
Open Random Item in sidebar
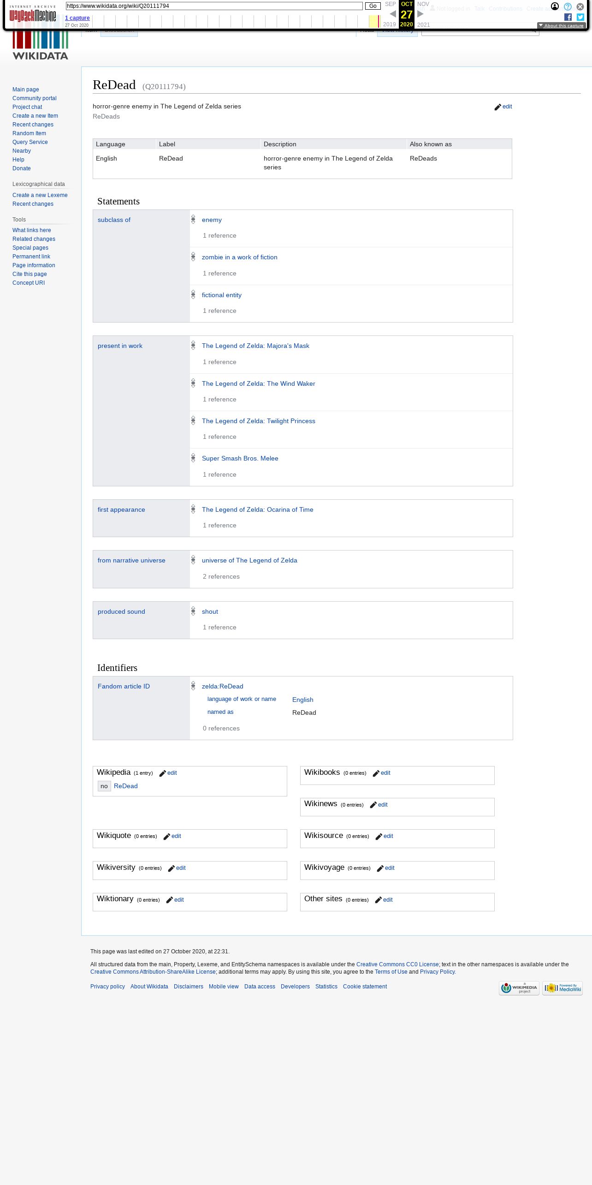29,133
